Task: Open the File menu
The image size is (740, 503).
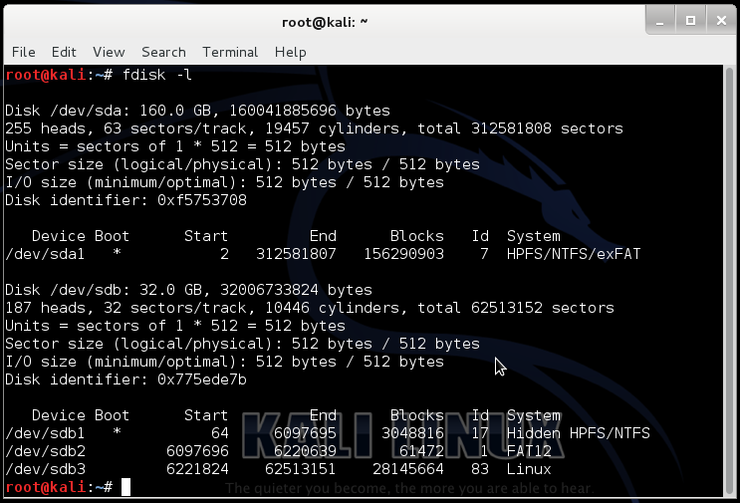Action: coord(23,52)
